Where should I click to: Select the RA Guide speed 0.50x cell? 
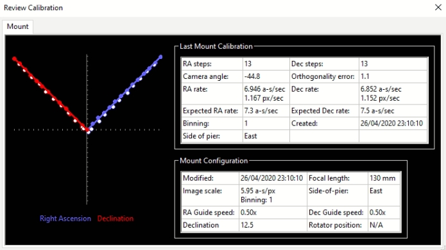click(x=273, y=213)
